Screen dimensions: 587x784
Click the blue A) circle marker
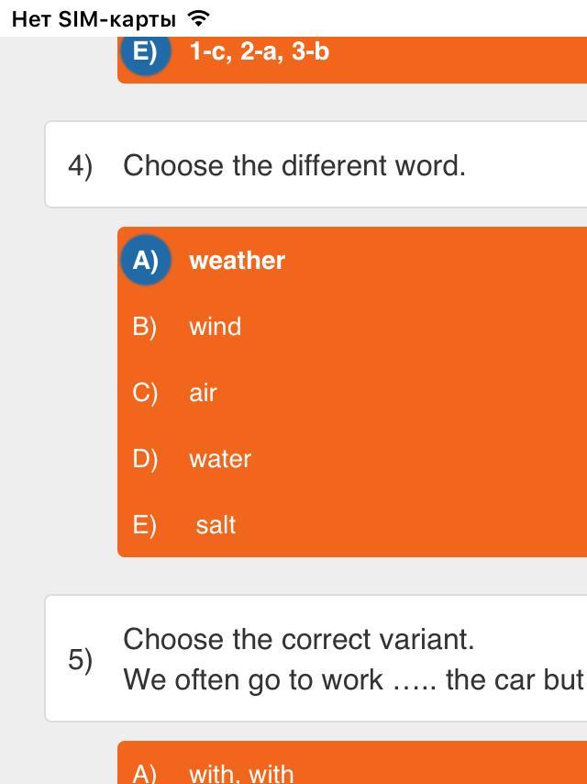click(x=145, y=261)
